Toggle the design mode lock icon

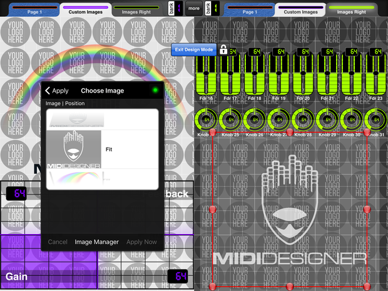click(x=223, y=49)
